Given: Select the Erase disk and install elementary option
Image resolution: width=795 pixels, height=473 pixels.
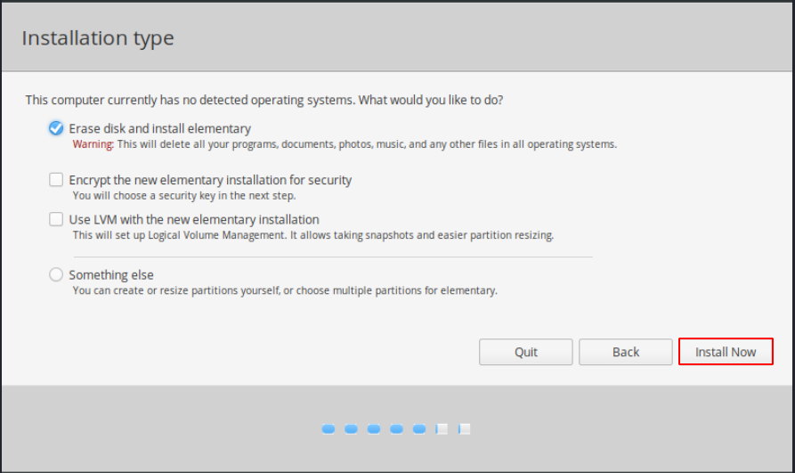Looking at the screenshot, I should pyautogui.click(x=56, y=128).
